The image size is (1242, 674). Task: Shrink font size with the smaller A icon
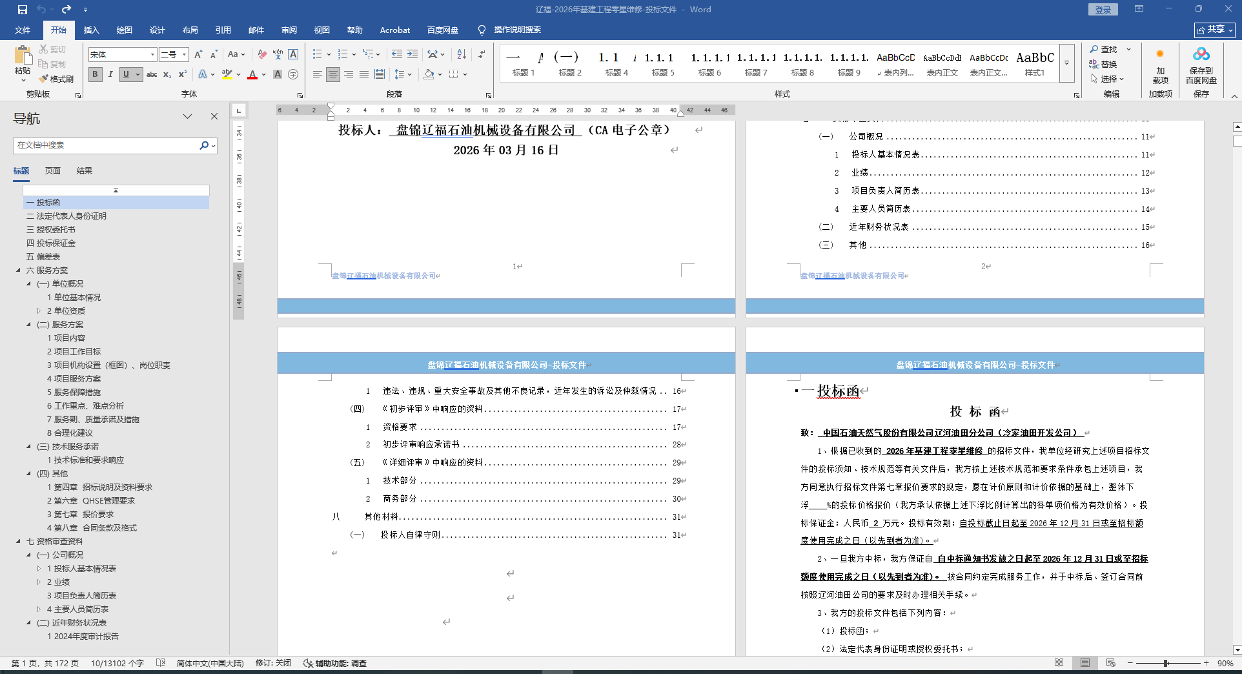(x=214, y=55)
